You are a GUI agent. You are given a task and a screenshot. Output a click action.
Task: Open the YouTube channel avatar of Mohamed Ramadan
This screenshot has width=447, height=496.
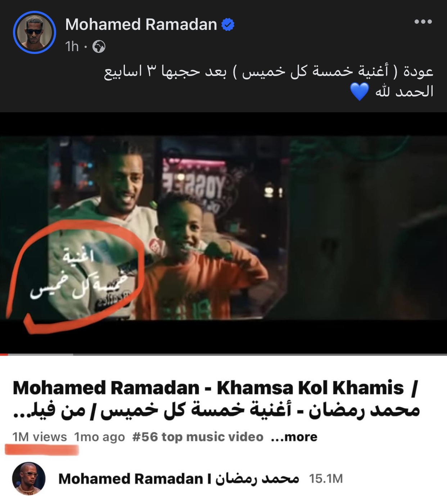pyautogui.click(x=29, y=478)
